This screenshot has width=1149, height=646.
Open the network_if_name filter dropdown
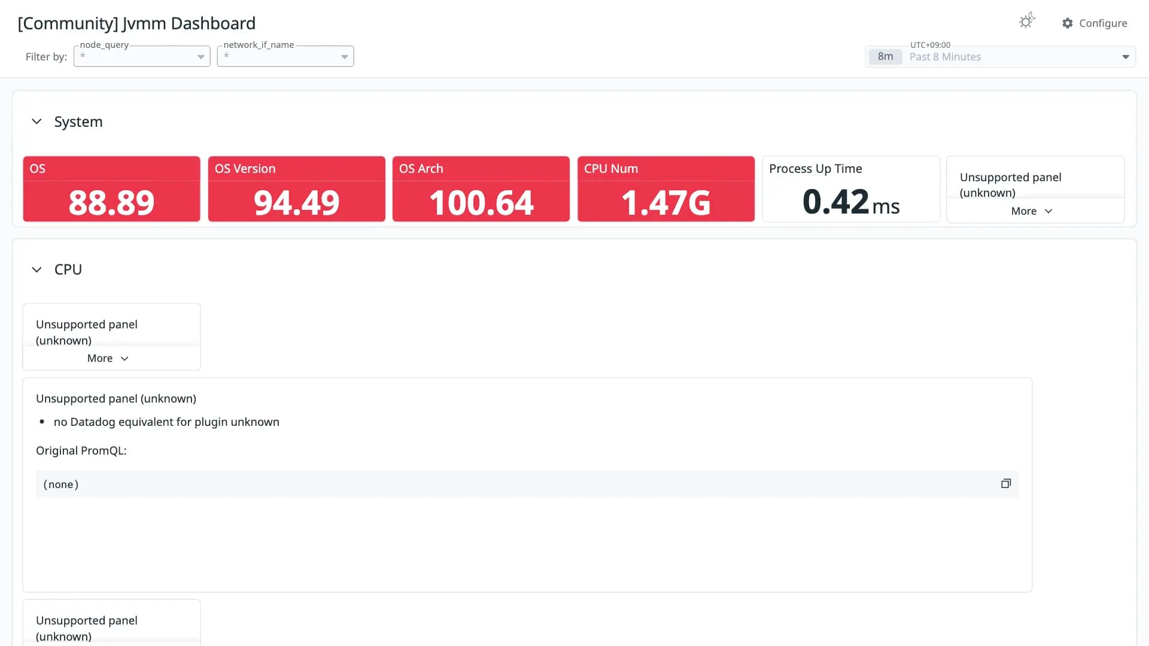pyautogui.click(x=285, y=56)
